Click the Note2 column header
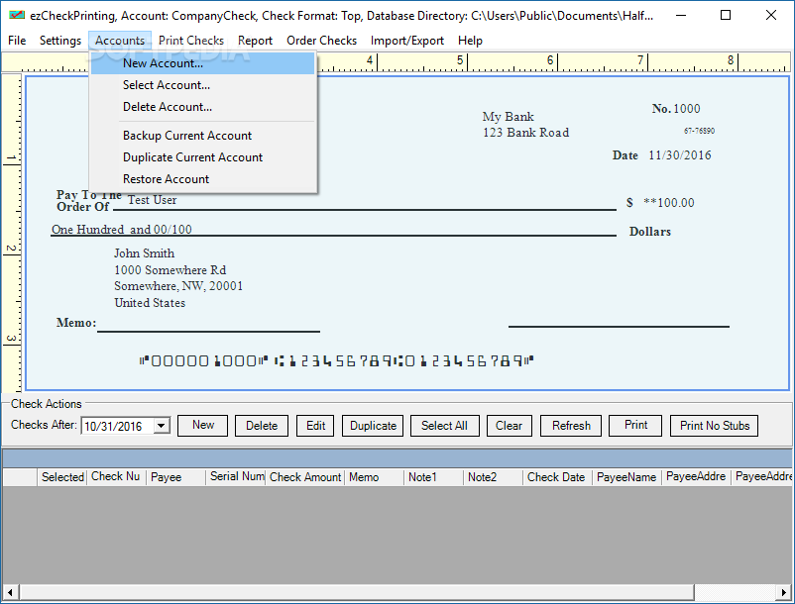The height and width of the screenshot is (604, 795). (493, 477)
